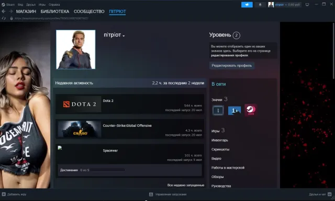Open Работы в мастерской link

(228, 168)
